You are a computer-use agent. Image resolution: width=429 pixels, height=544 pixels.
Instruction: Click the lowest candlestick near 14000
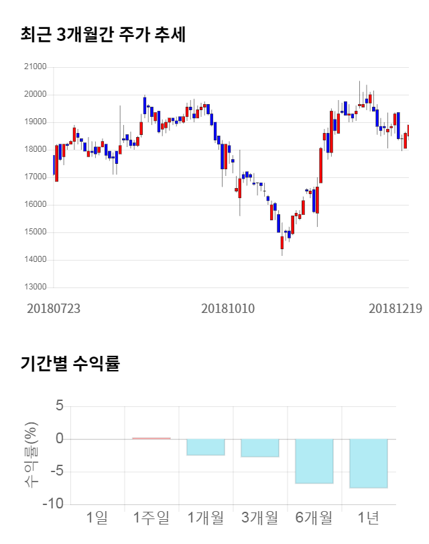pos(282,242)
